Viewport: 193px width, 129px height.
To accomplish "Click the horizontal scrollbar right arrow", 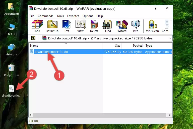I will [170, 115].
